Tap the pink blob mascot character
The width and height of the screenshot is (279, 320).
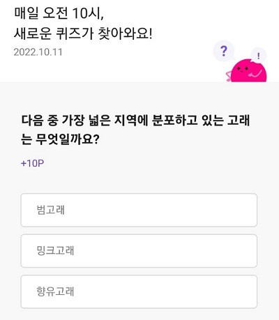point(248,70)
